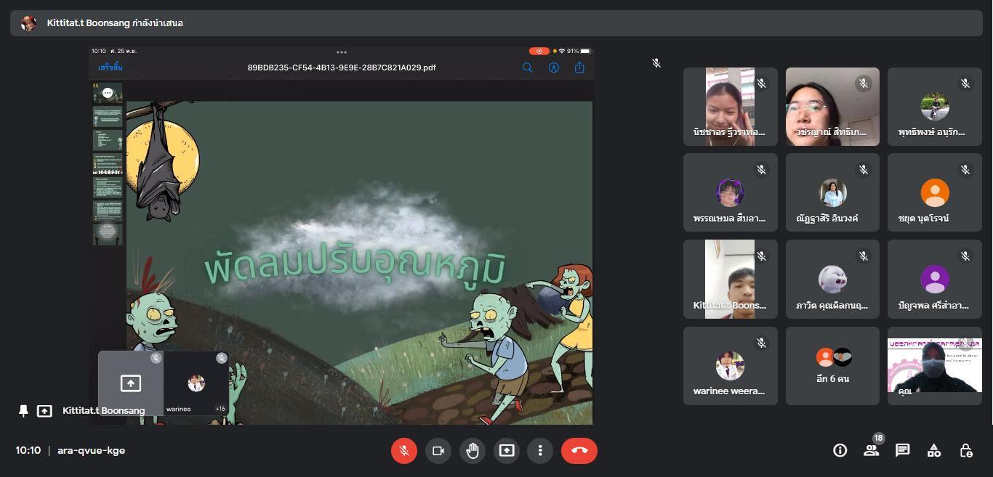The width and height of the screenshot is (993, 477).
Task: Click the muted mic icon on นิชชาอร's tile
Action: point(761,83)
